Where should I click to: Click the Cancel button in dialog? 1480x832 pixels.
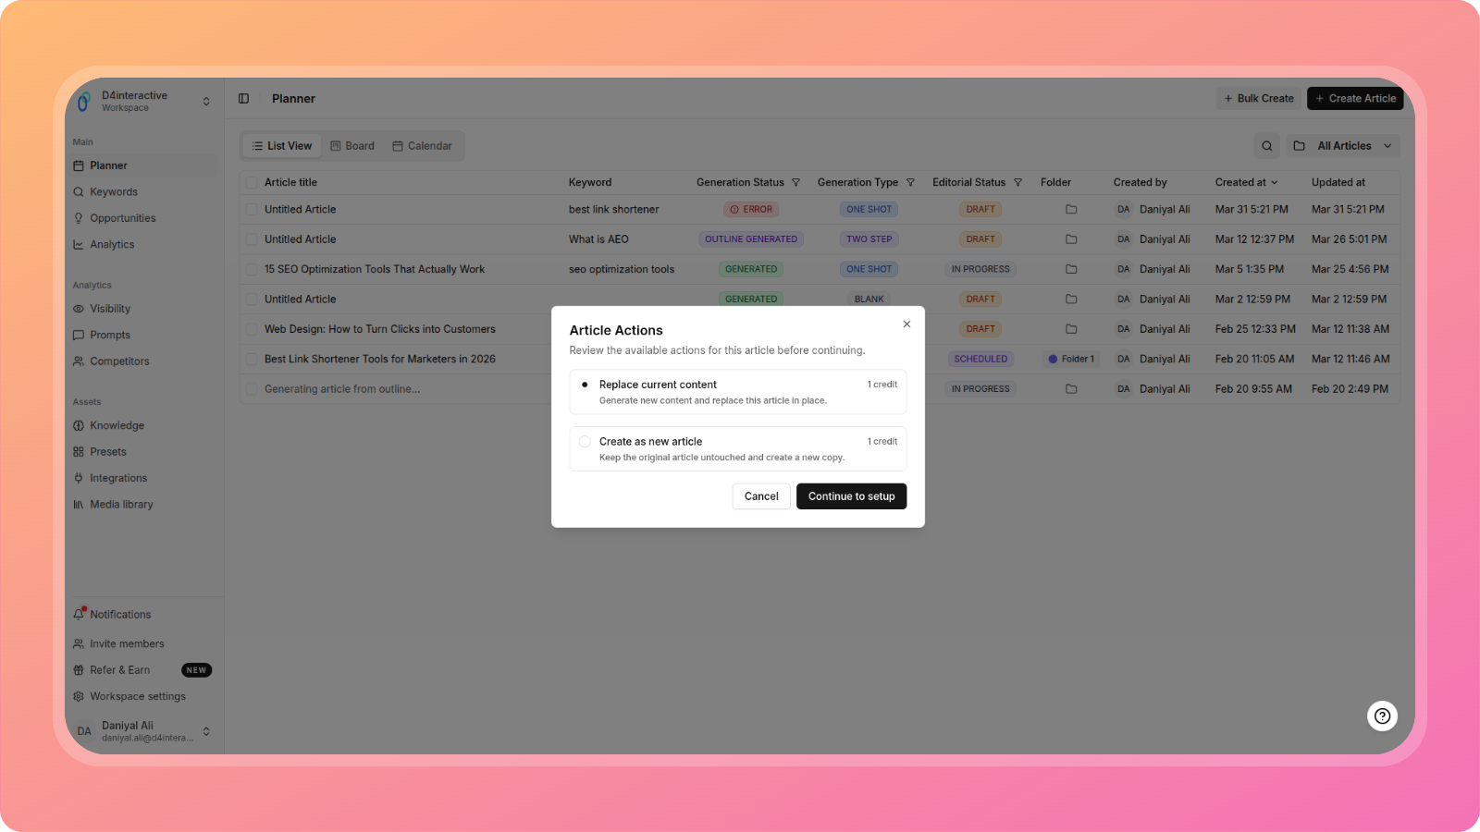[761, 496]
